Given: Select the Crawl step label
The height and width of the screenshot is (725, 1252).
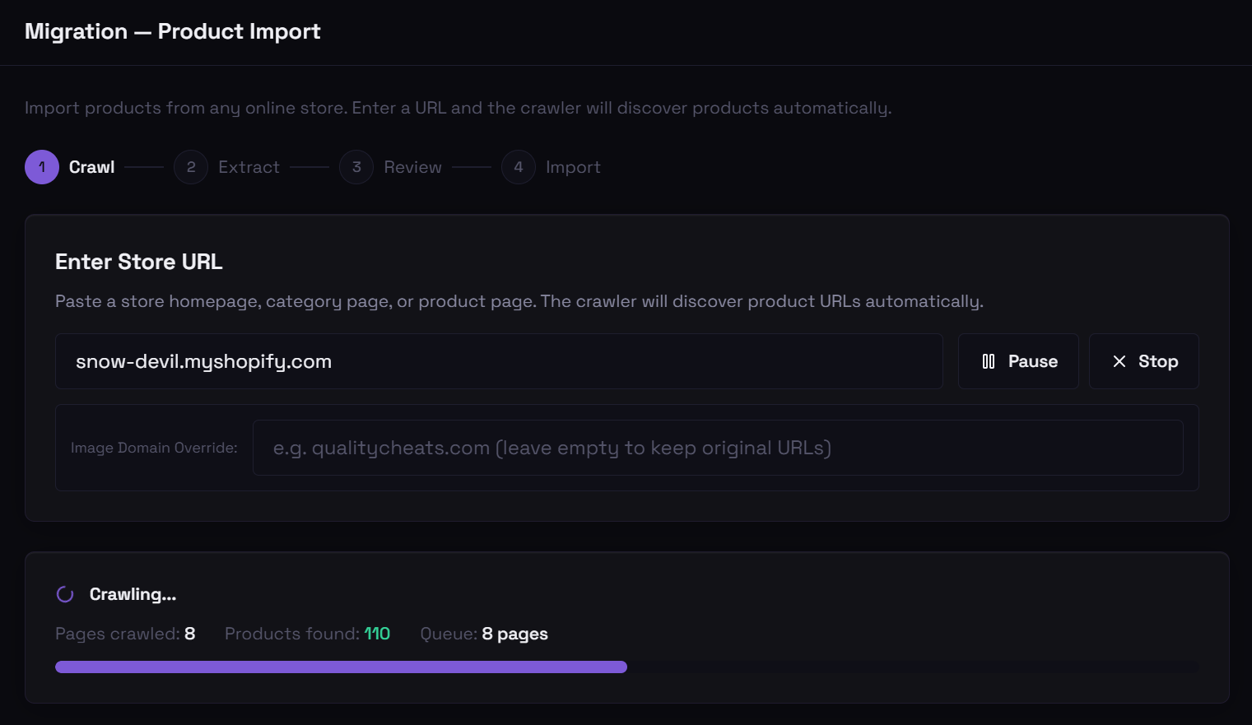Looking at the screenshot, I should coord(91,167).
